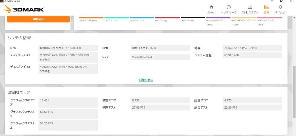This screenshot has width=296, height=136.
Task: Click the 3DMark Demo title bar icon
Action: [x=2, y=1]
